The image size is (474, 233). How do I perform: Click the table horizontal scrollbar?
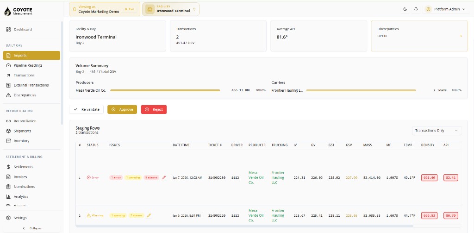coord(244,226)
